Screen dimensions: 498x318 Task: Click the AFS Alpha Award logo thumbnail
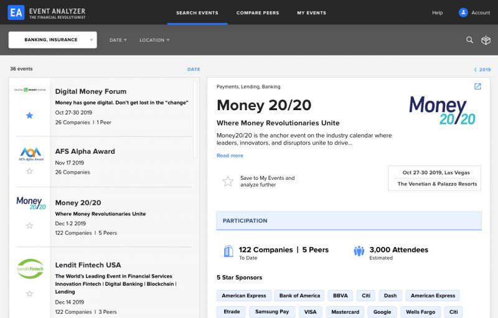coord(31,154)
